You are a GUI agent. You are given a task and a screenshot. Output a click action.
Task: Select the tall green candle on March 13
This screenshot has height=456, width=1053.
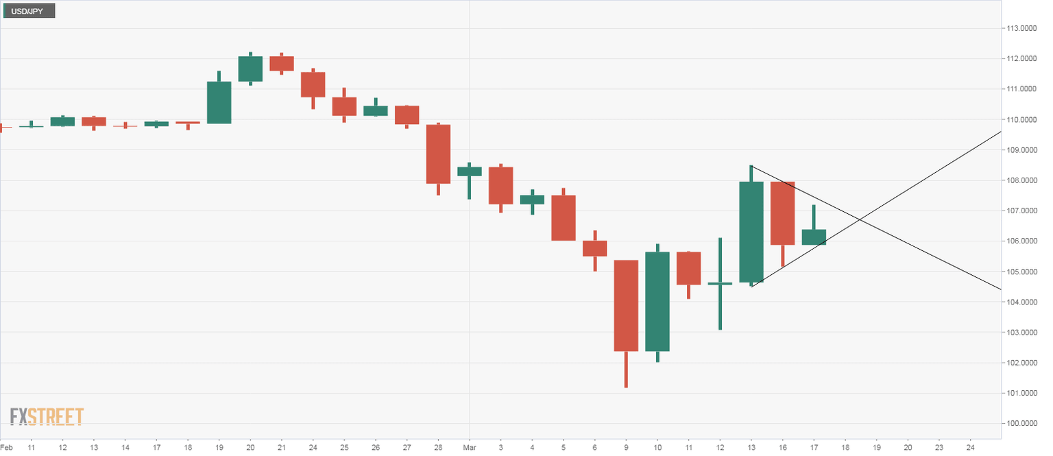click(x=751, y=232)
